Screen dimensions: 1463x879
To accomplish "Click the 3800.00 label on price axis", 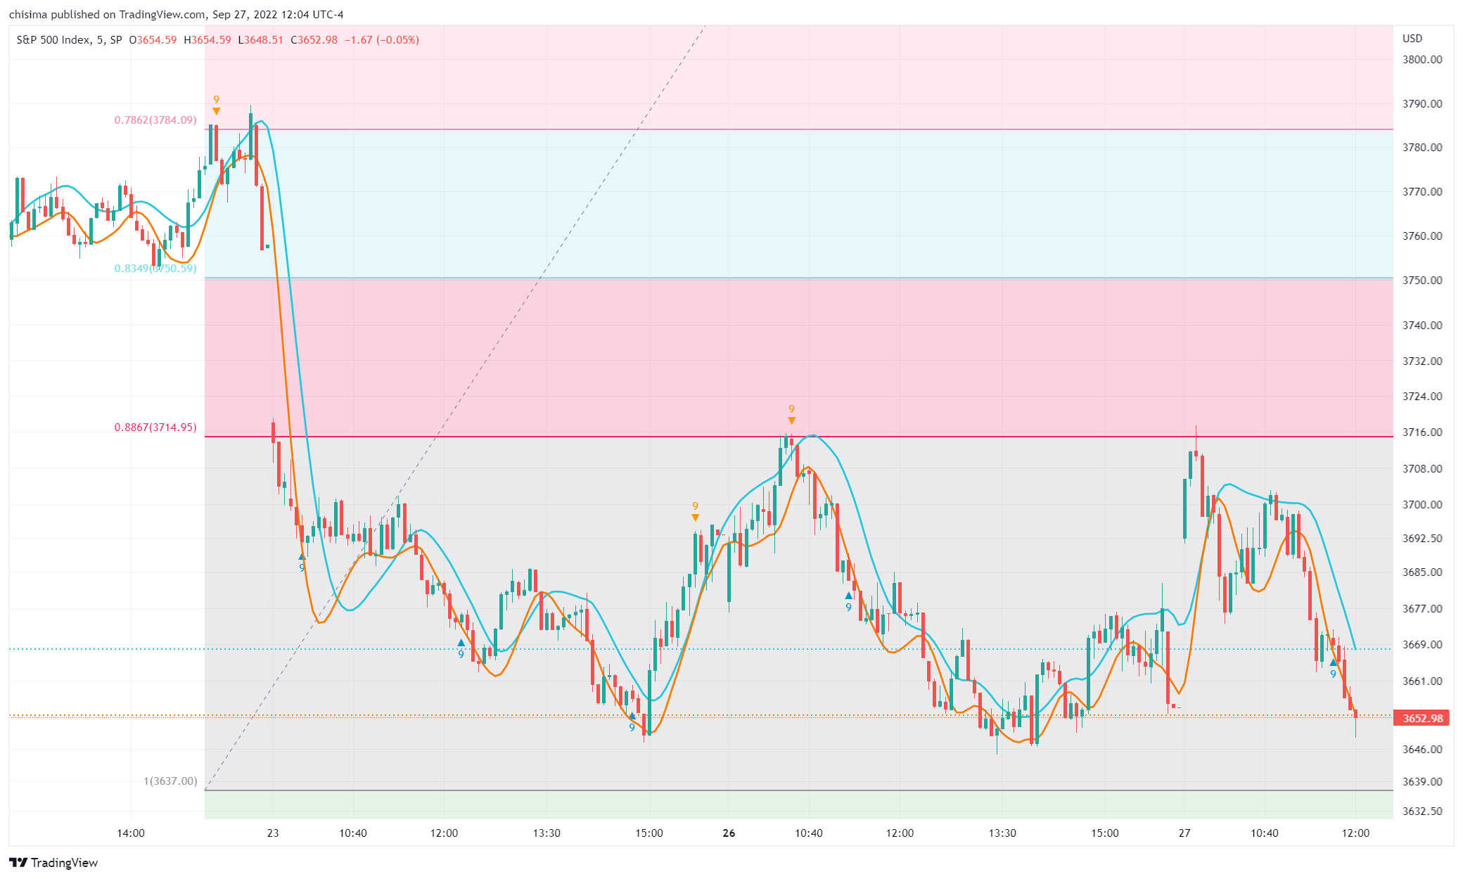I will pos(1422,60).
